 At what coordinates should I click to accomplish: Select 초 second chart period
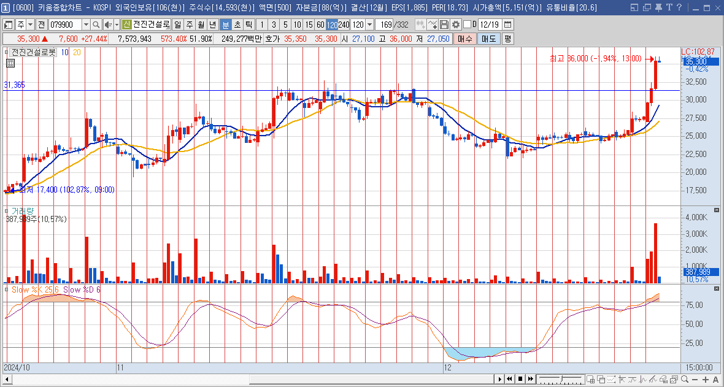coord(237,25)
